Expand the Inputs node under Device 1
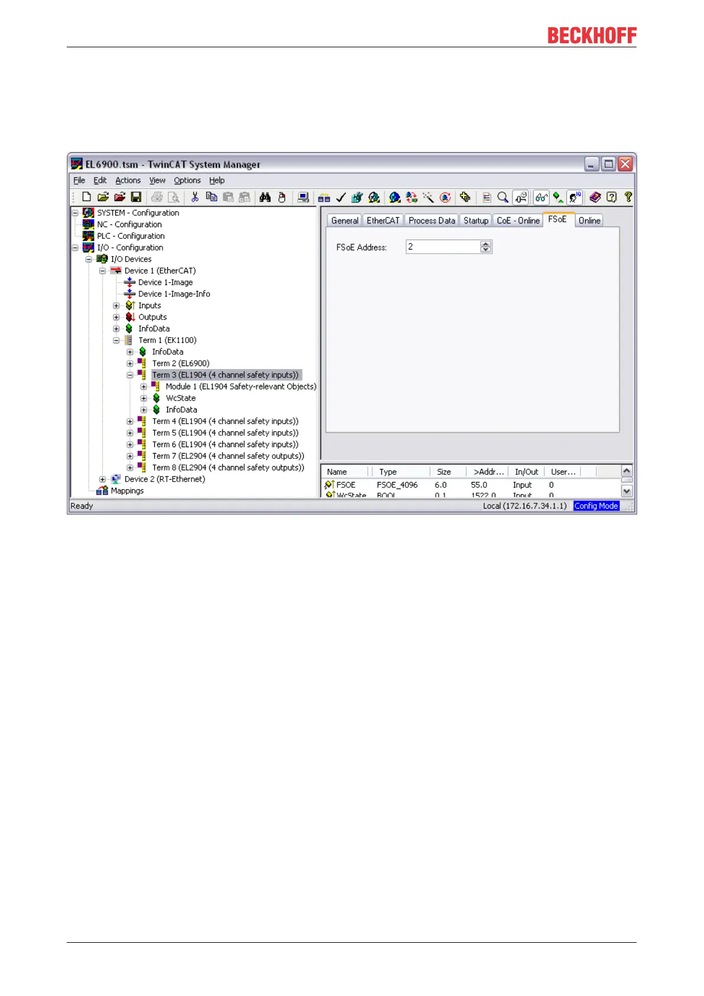Viewport: 704px width, 996px height. tap(116, 305)
